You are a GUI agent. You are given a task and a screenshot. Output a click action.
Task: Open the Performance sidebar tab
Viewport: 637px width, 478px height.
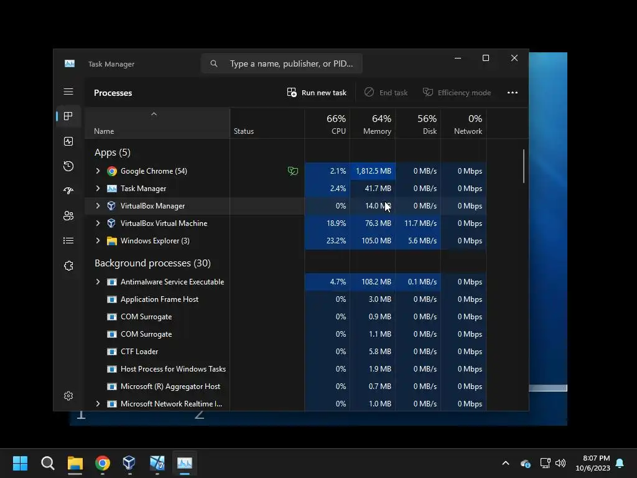(68, 141)
